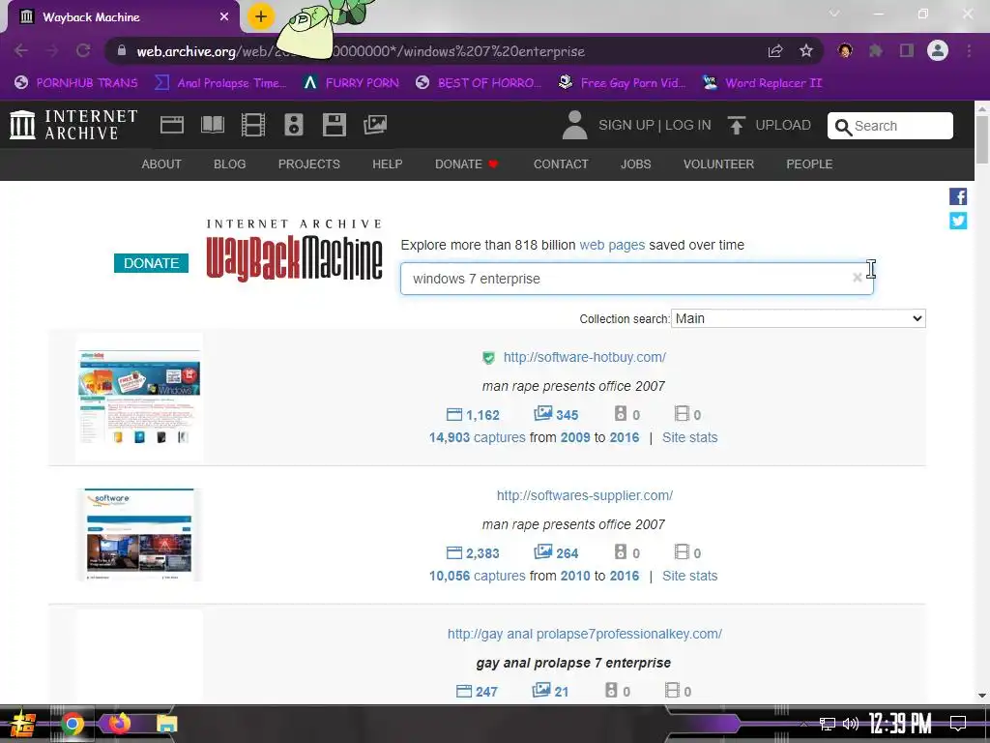Click the UPLOAD link
Screen dimensions: 990x743
coord(783,125)
